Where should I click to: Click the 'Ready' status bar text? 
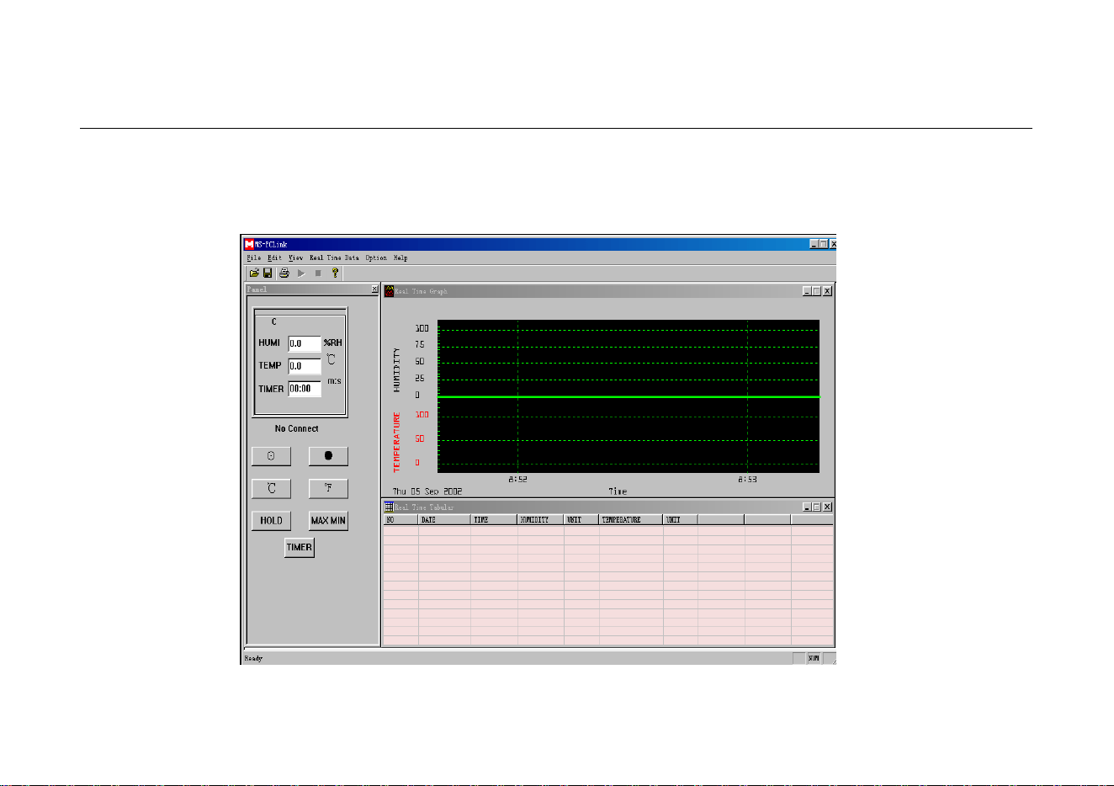[253, 658]
